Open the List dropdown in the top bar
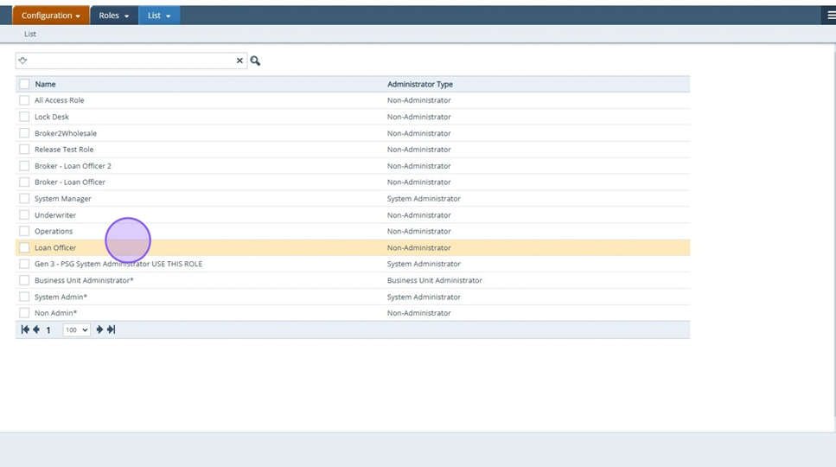836x467 pixels. [159, 16]
